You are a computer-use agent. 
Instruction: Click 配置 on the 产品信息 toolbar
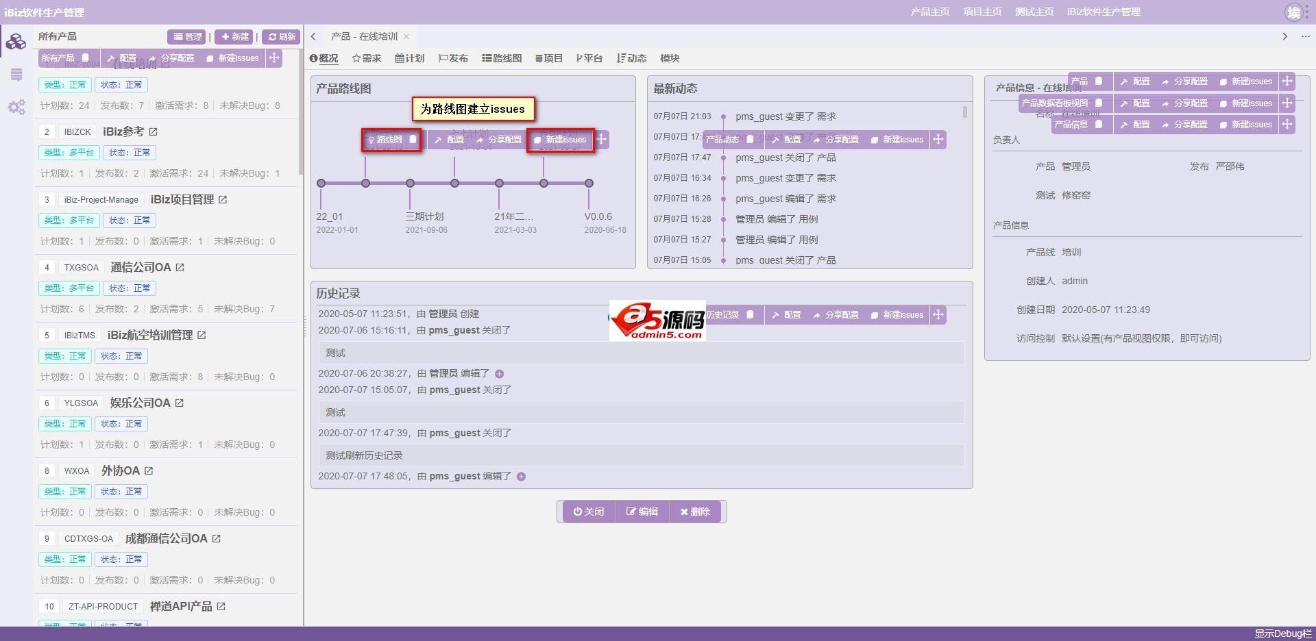[1135, 125]
